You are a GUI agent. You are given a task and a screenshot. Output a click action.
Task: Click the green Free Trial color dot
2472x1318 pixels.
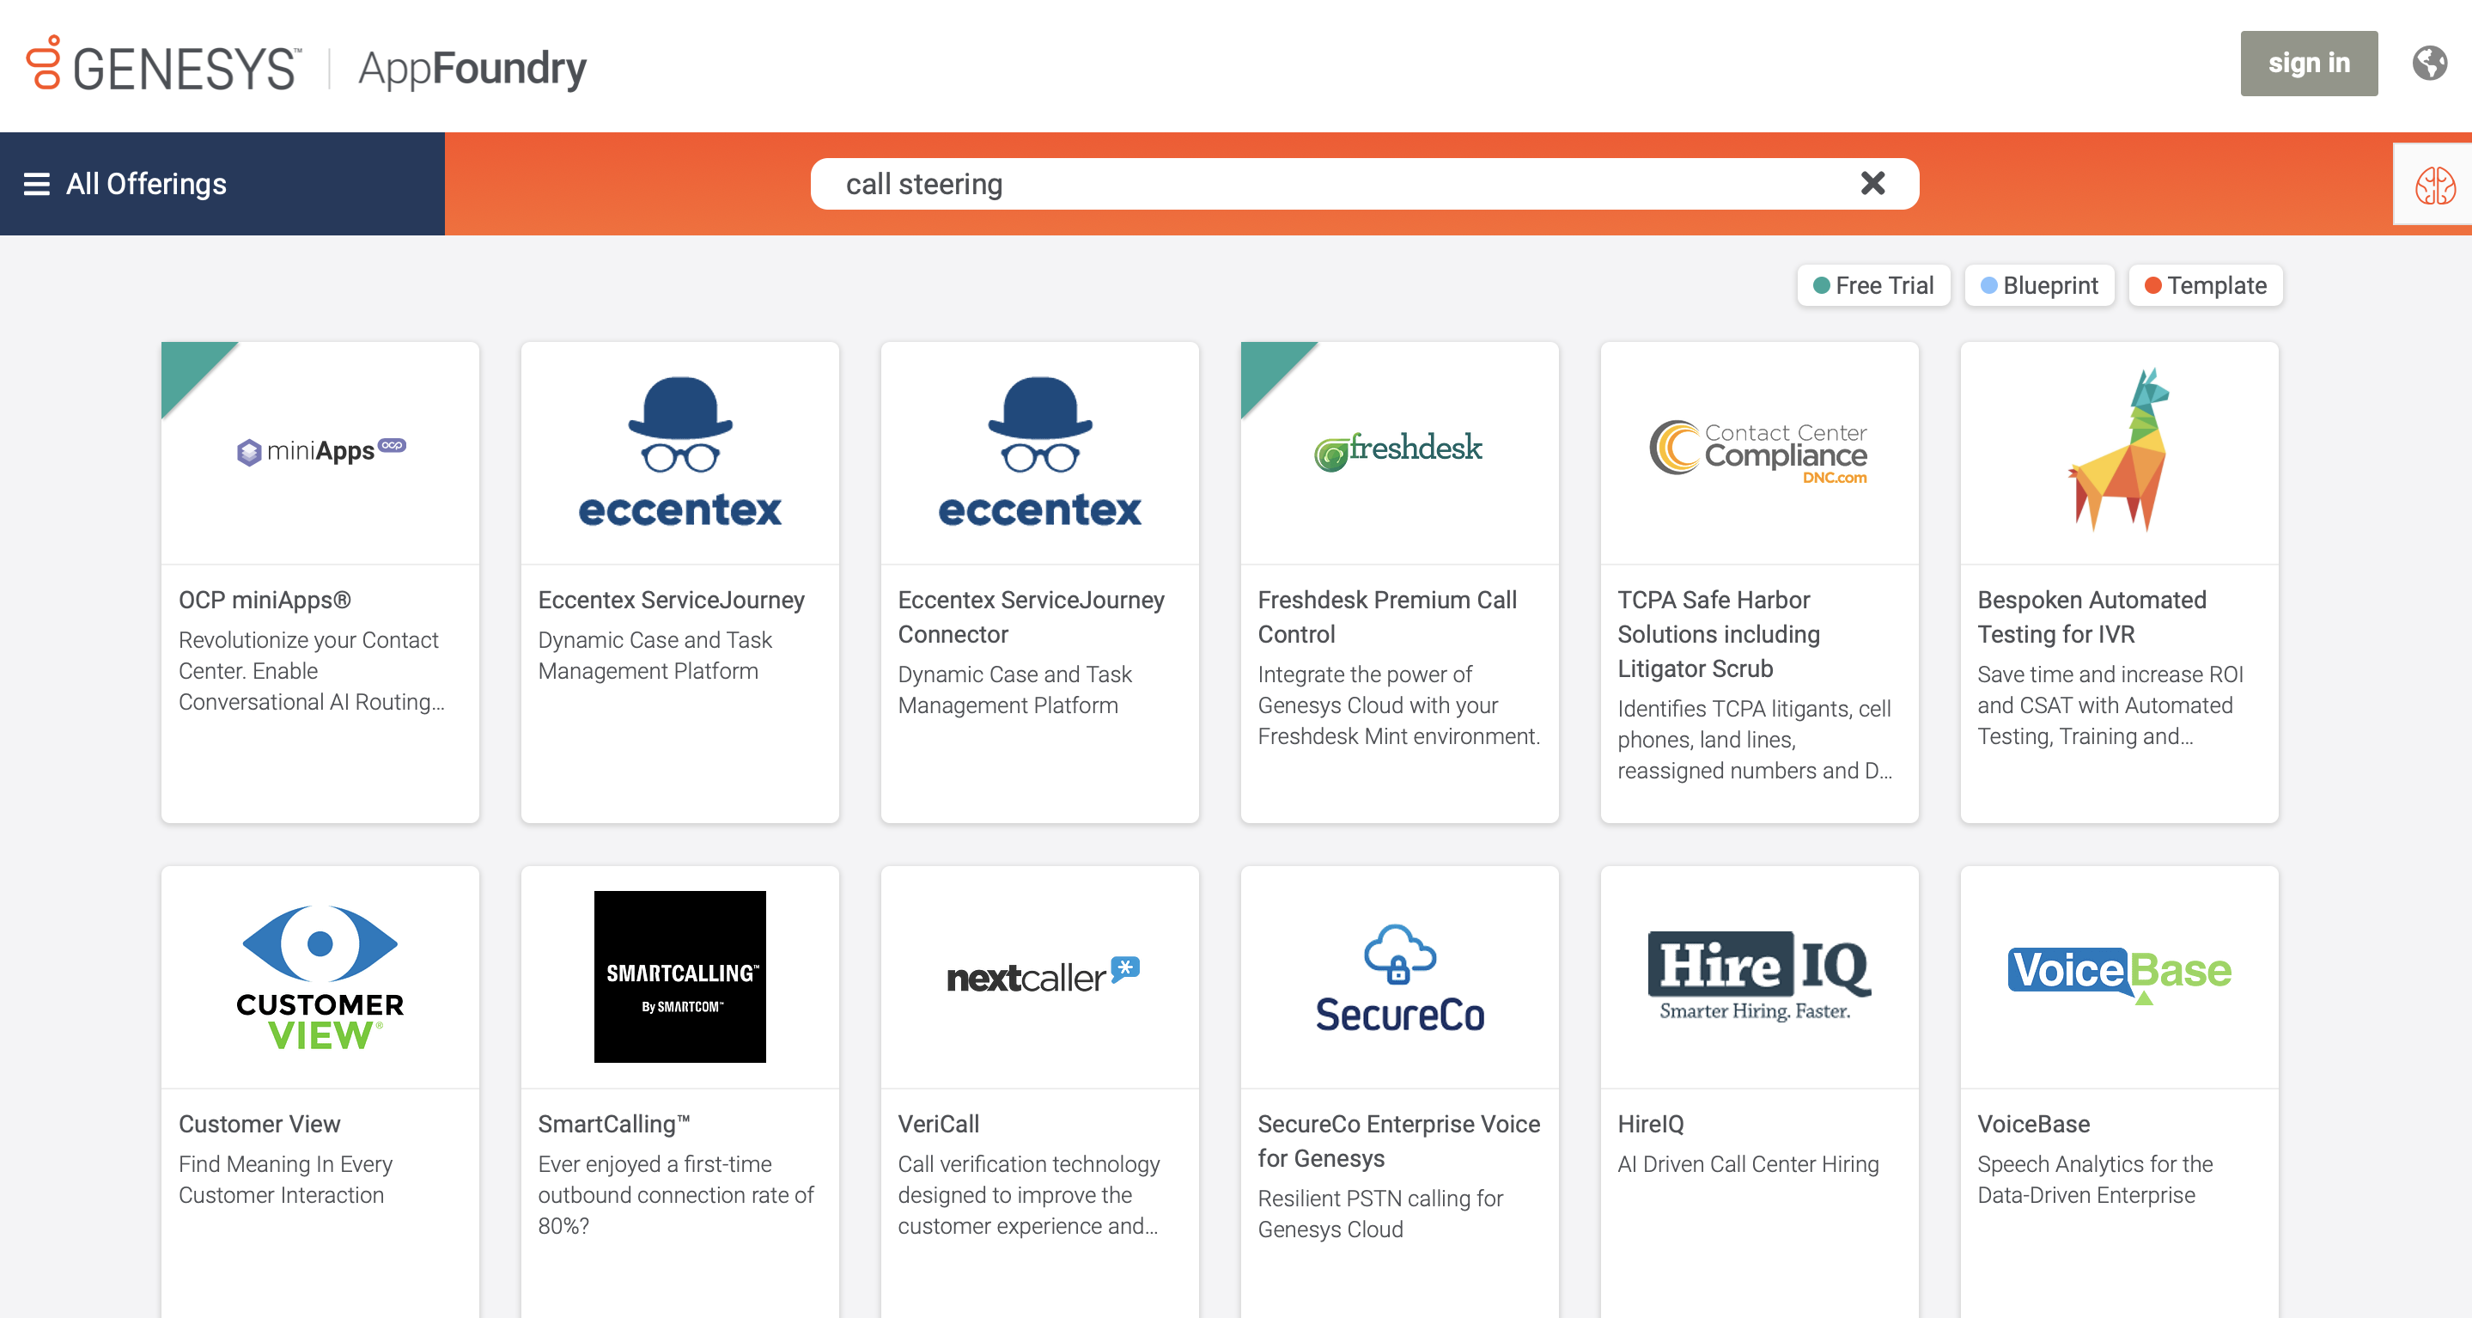pos(1820,285)
